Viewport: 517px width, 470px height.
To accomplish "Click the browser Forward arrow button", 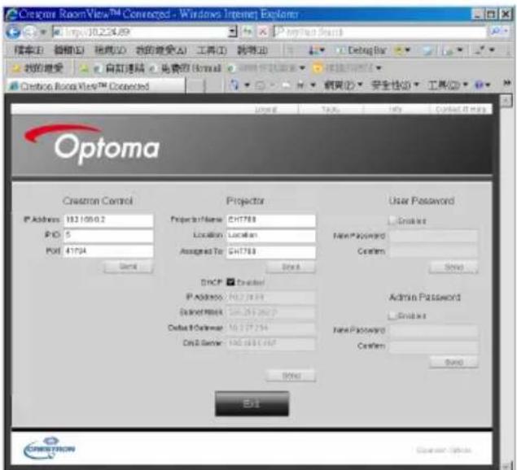I will click(30, 33).
